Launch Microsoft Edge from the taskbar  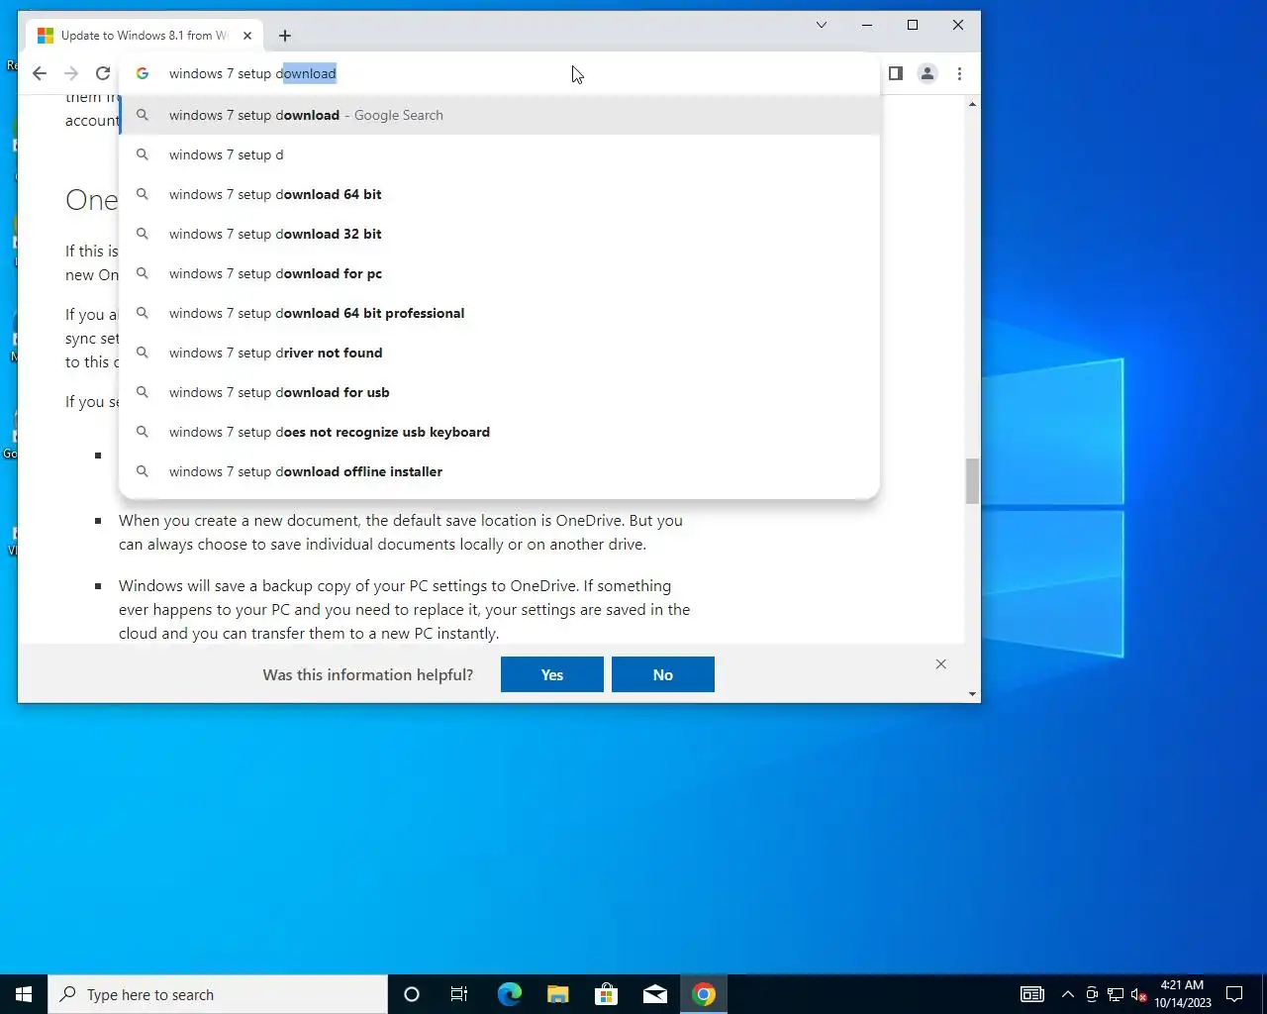pyautogui.click(x=509, y=994)
